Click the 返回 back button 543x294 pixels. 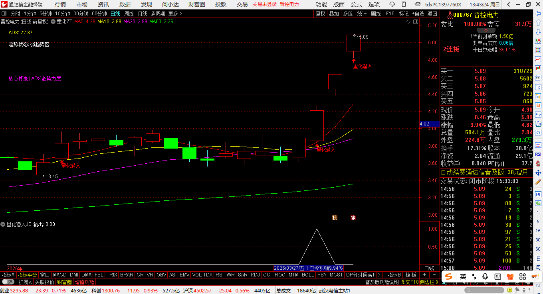point(432,14)
